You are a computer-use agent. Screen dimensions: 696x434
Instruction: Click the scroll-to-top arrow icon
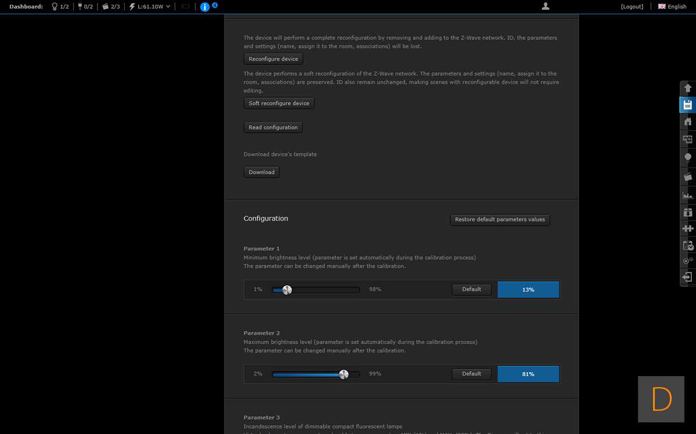point(688,89)
